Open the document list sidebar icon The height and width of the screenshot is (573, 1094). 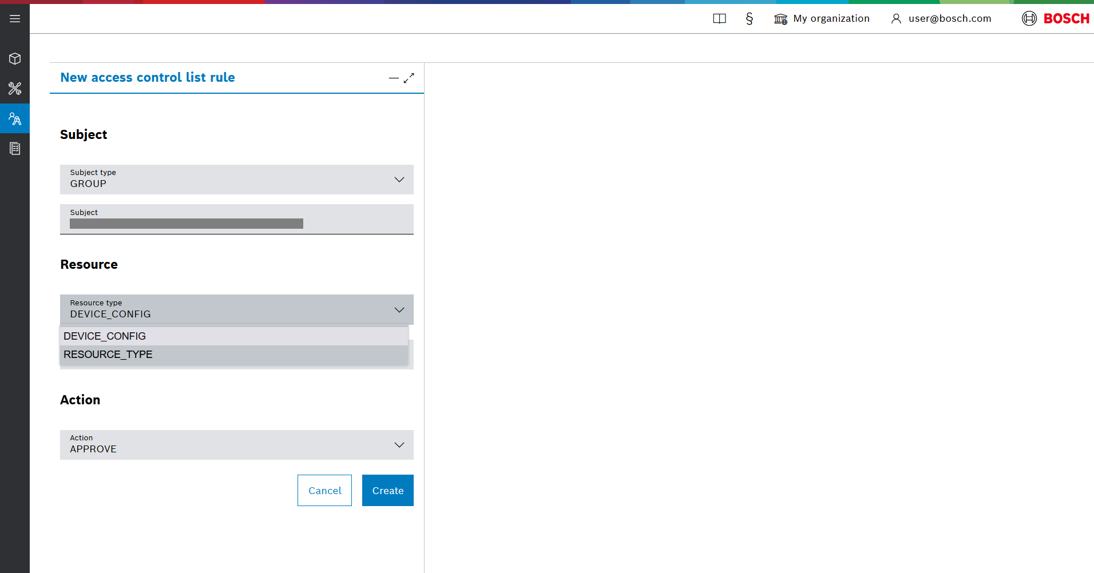tap(15, 149)
